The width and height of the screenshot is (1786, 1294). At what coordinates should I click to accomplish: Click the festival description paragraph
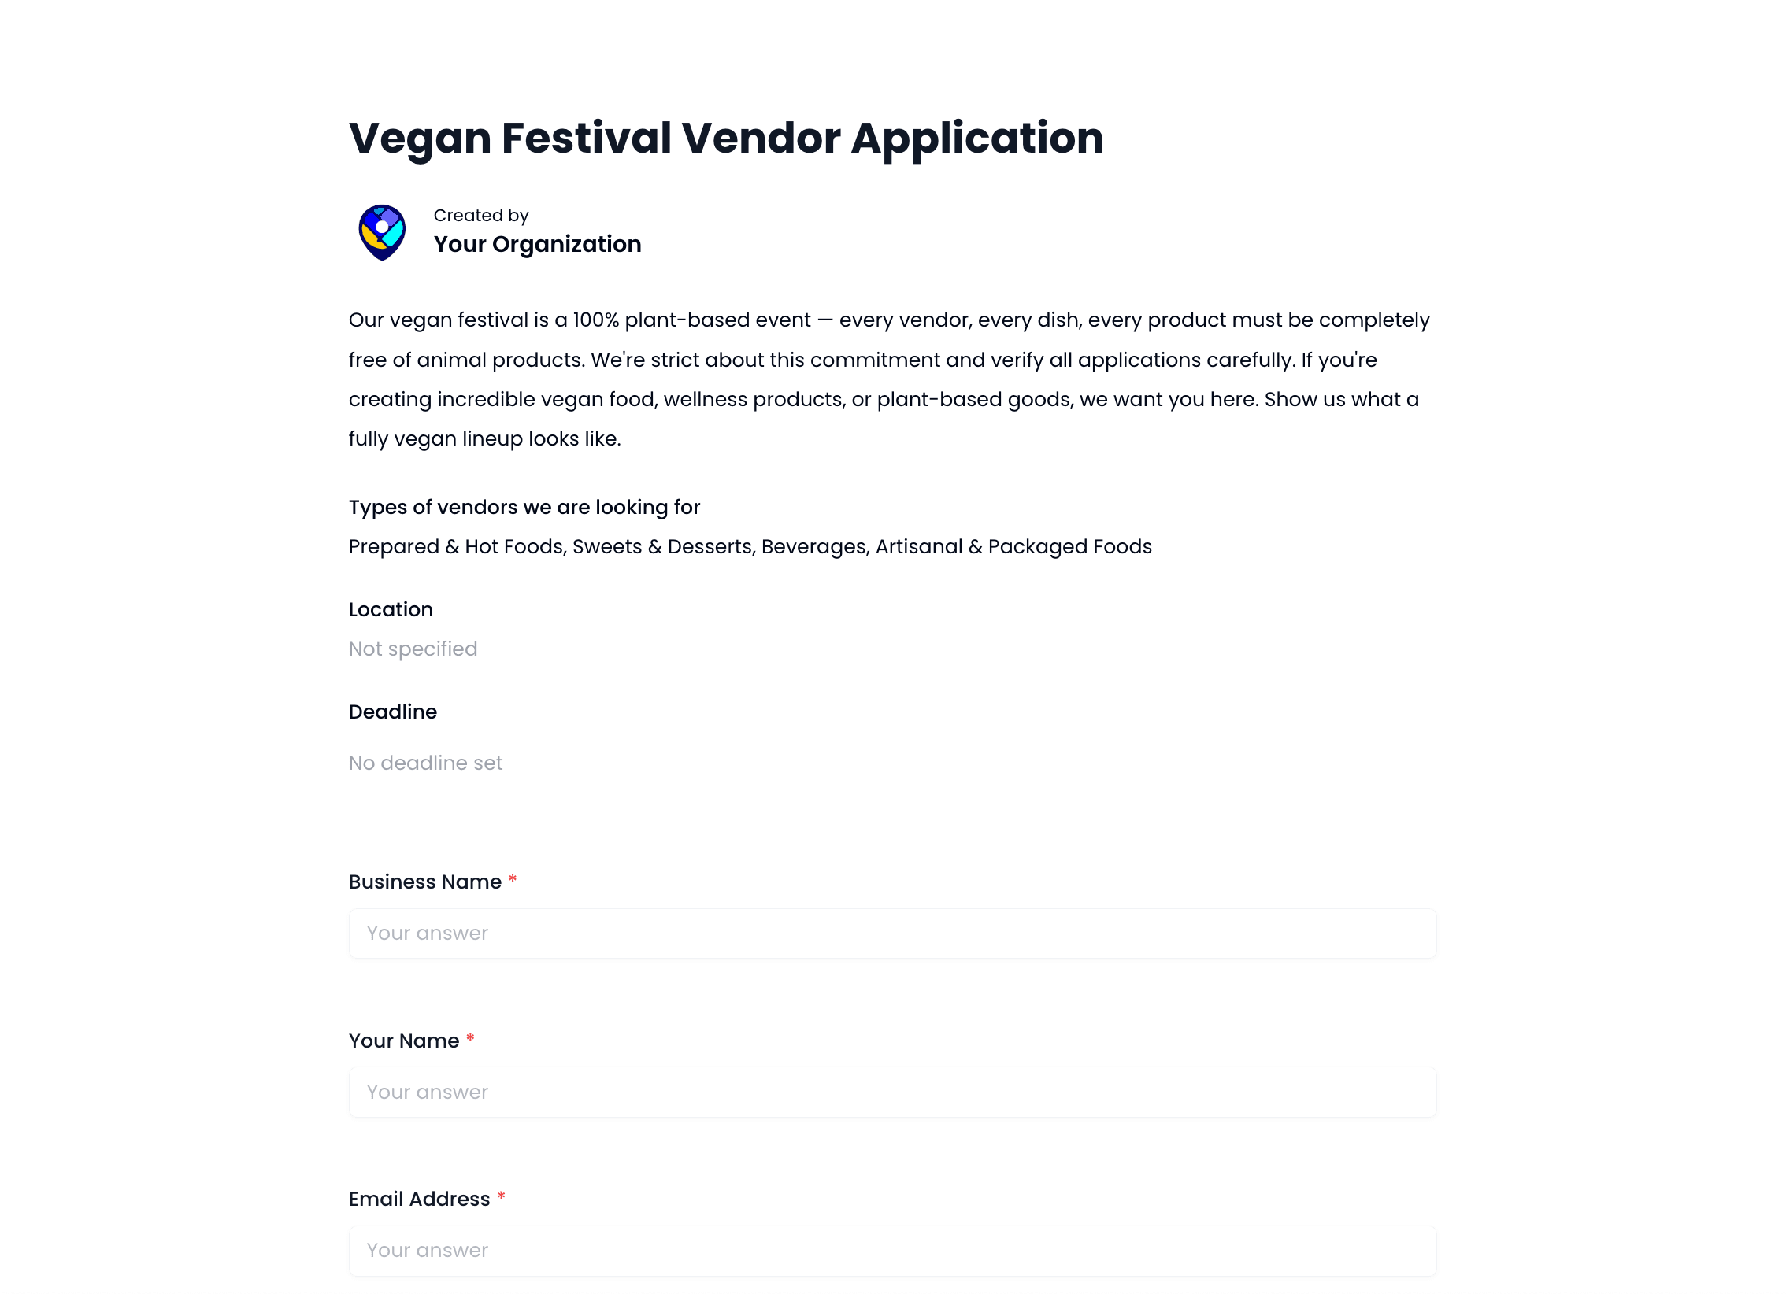(888, 379)
